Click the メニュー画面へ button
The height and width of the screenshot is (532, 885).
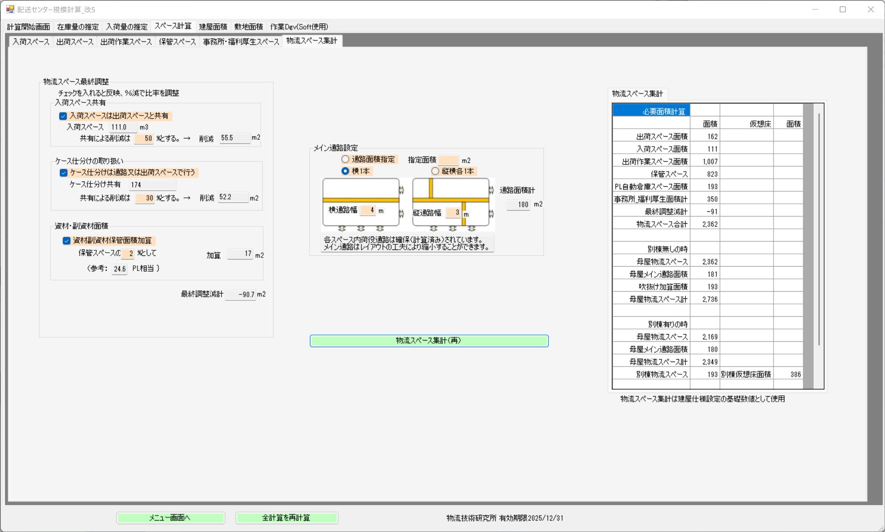coord(170,518)
